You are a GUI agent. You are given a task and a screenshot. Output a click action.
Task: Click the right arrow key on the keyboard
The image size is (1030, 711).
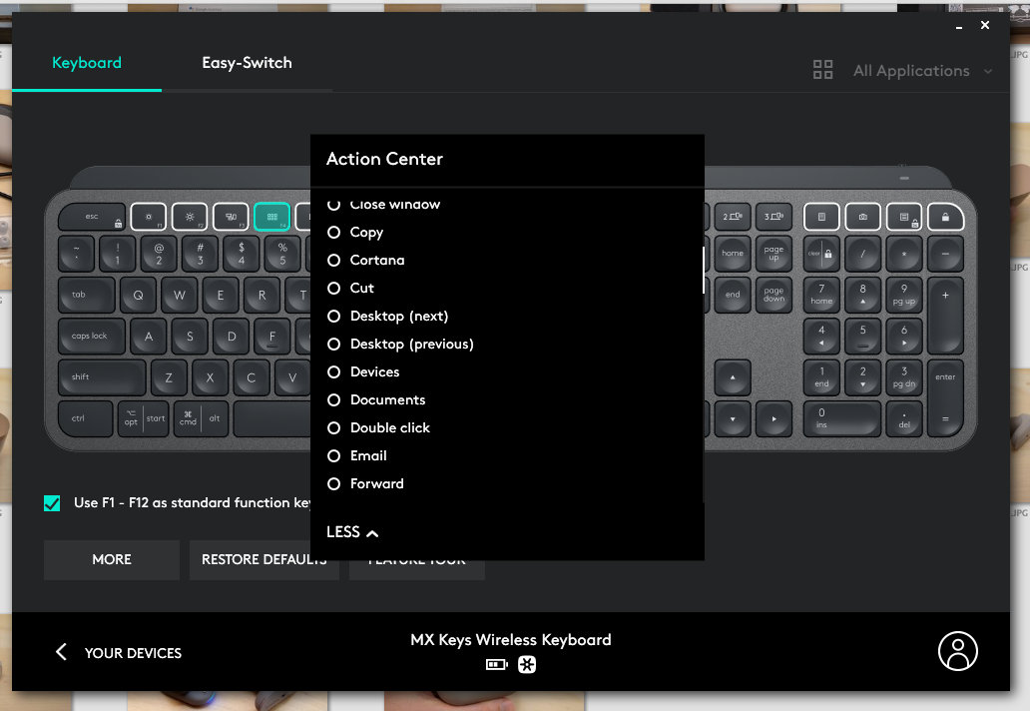click(x=773, y=418)
